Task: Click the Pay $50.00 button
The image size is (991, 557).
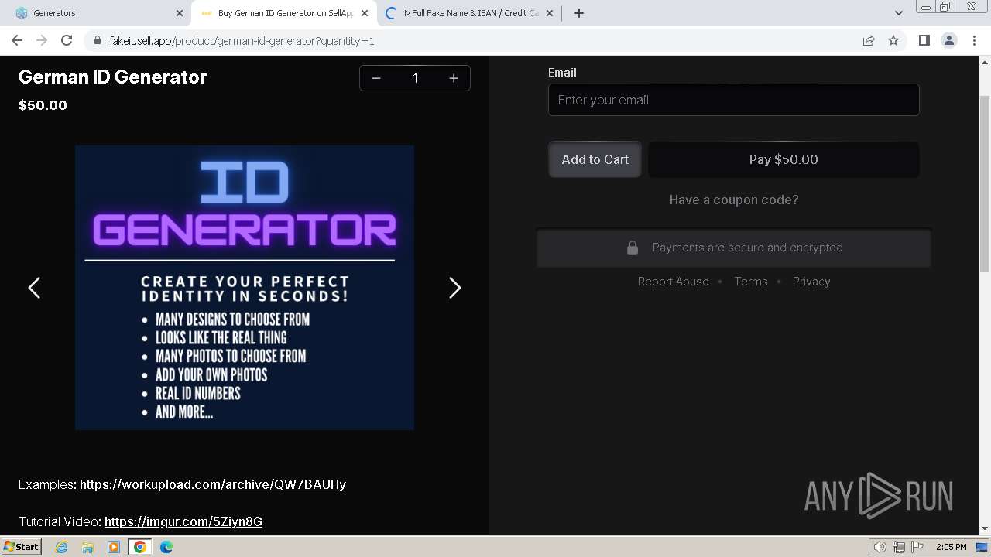Action: [x=784, y=159]
